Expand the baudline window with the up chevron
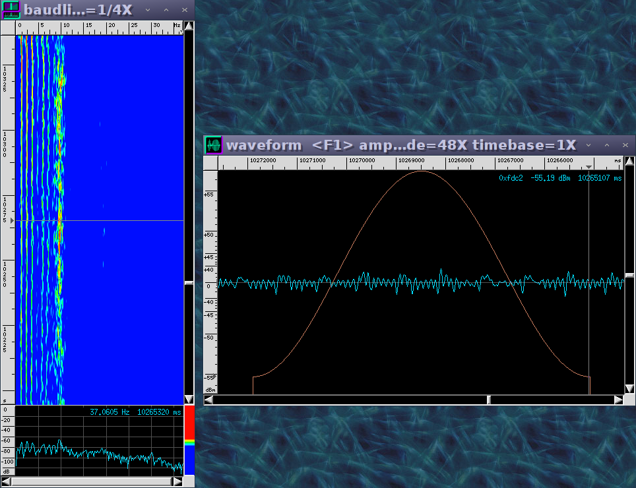Viewport: 636px width, 488px height. point(166,11)
